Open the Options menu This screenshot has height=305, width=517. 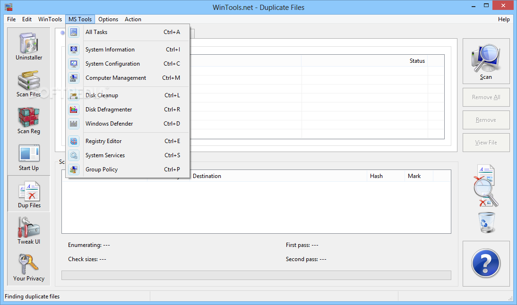pos(108,19)
